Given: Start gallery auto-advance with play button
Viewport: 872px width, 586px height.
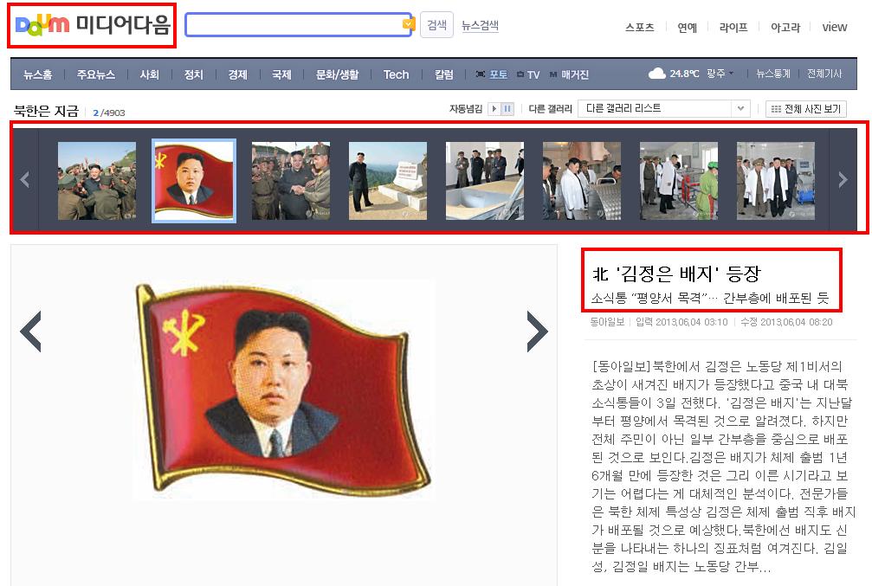Looking at the screenshot, I should point(494,109).
